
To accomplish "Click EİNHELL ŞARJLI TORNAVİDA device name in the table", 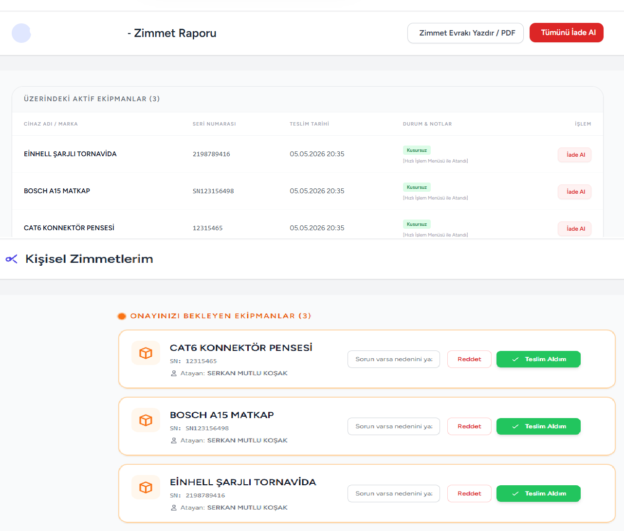I will tap(70, 154).
